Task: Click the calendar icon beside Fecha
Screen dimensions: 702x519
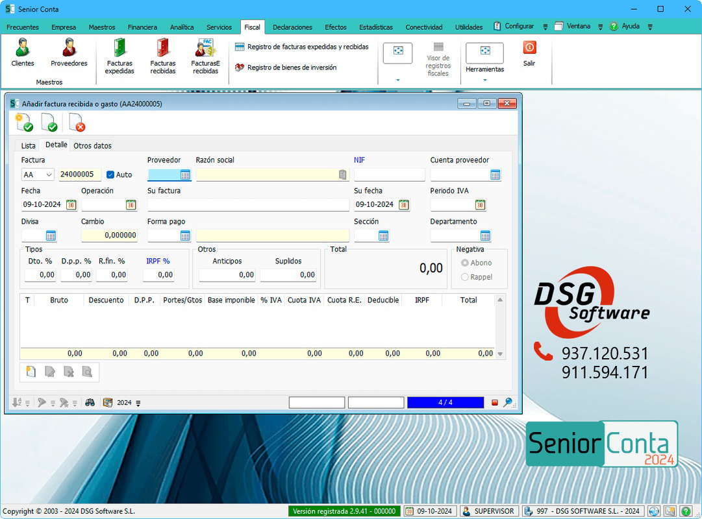Action: (71, 205)
